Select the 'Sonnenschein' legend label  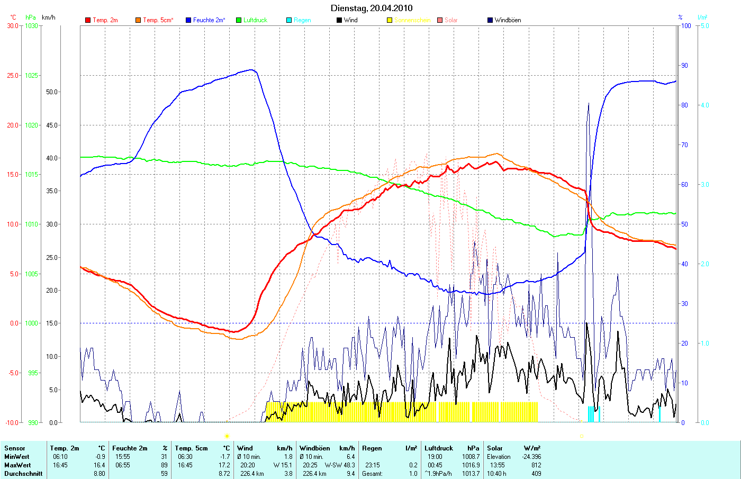tap(412, 20)
